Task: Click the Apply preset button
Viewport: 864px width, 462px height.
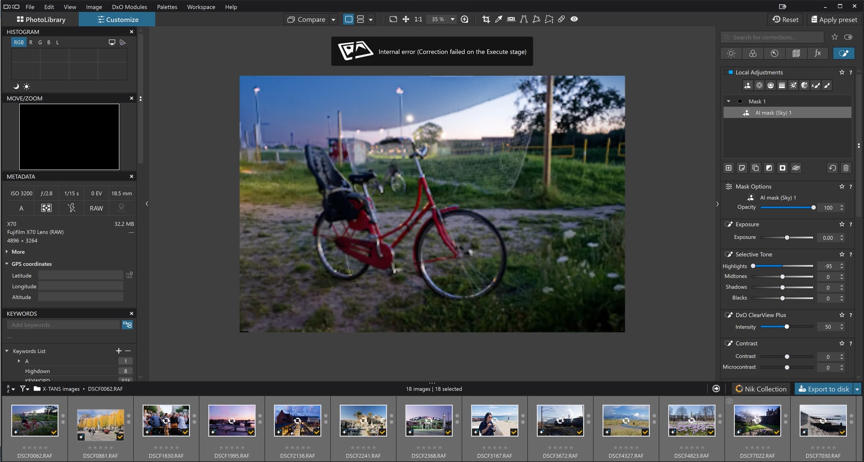Action: pos(834,19)
